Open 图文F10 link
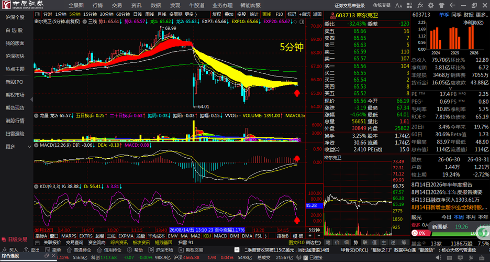Screen dimensions: 490x262 (x=296, y=243)
